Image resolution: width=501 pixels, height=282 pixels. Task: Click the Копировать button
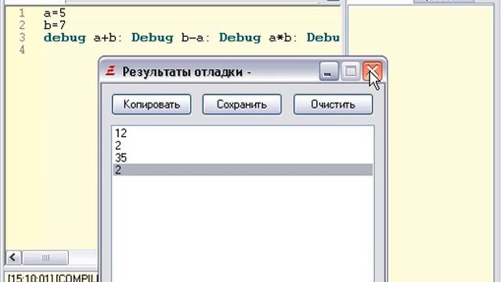click(x=151, y=104)
